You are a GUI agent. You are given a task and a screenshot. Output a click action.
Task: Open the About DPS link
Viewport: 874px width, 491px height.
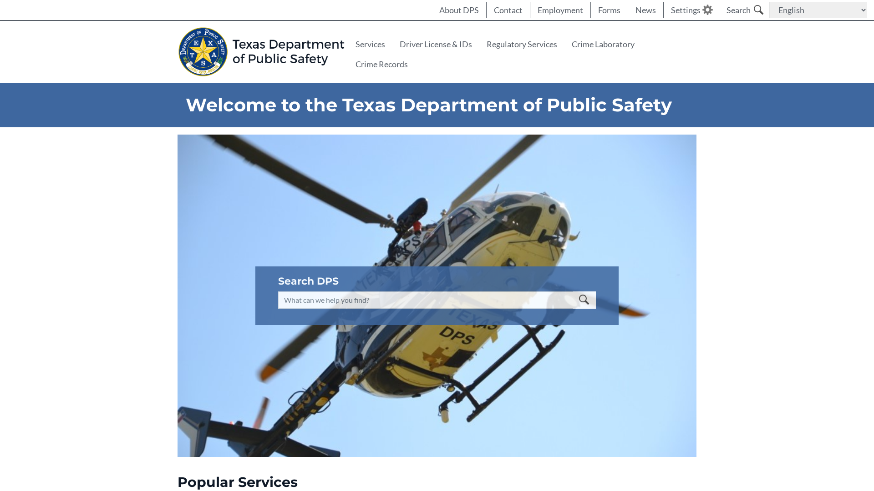(459, 10)
